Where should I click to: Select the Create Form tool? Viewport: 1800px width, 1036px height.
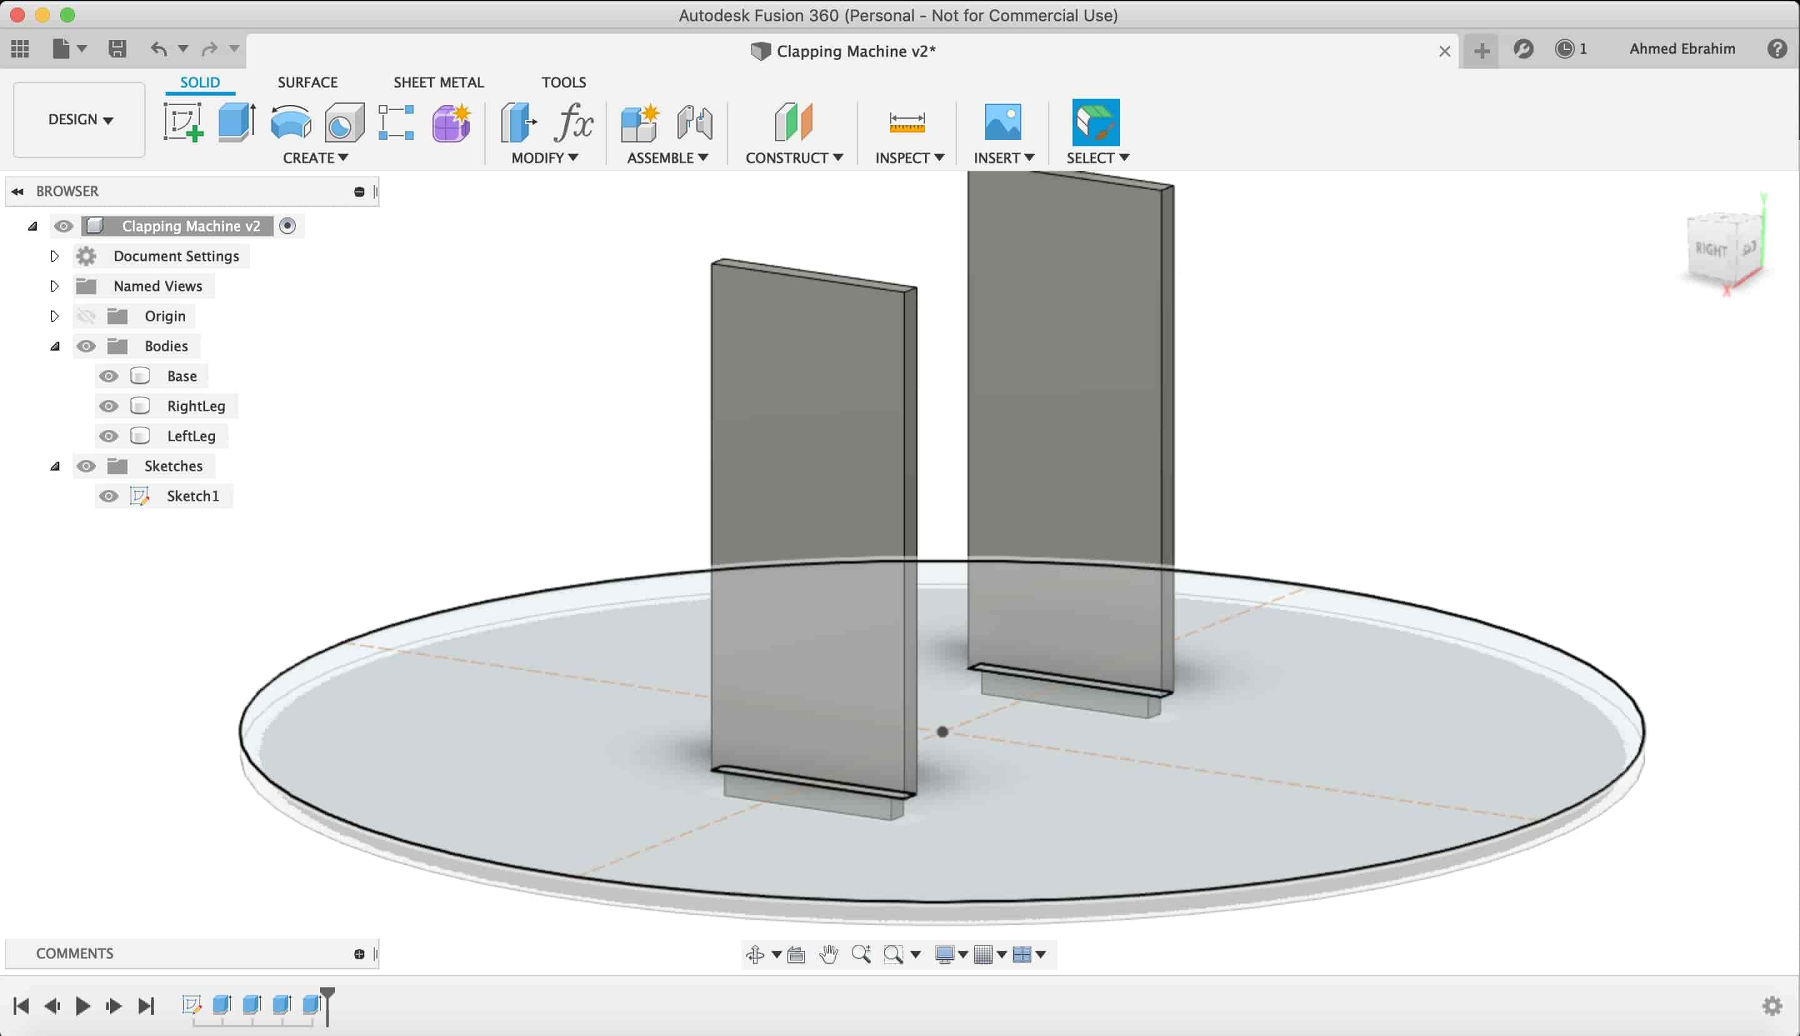point(451,122)
